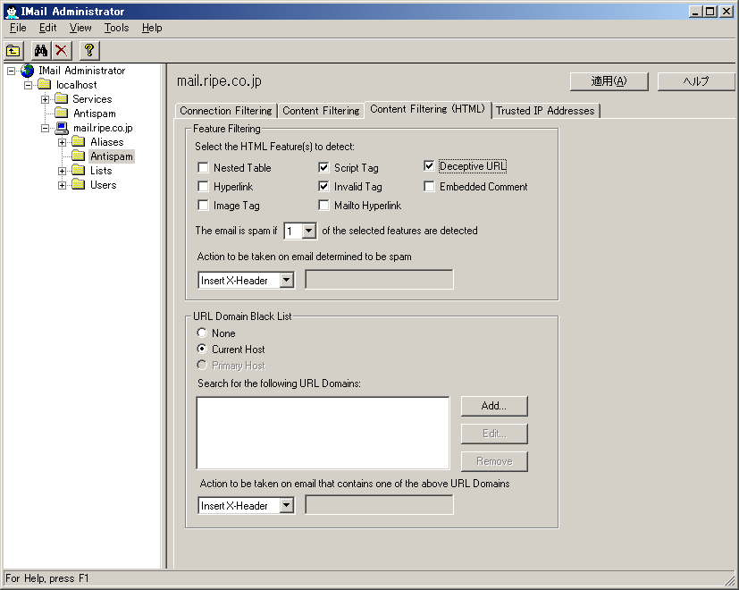Screen dimensions: 739x590
Task: Select the Current Host radio button
Action: click(202, 349)
